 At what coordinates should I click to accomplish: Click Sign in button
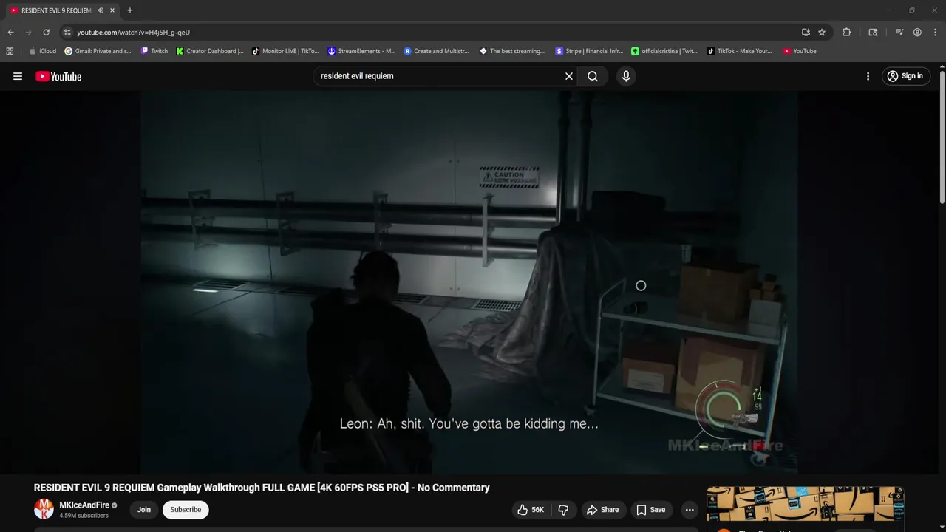point(905,76)
